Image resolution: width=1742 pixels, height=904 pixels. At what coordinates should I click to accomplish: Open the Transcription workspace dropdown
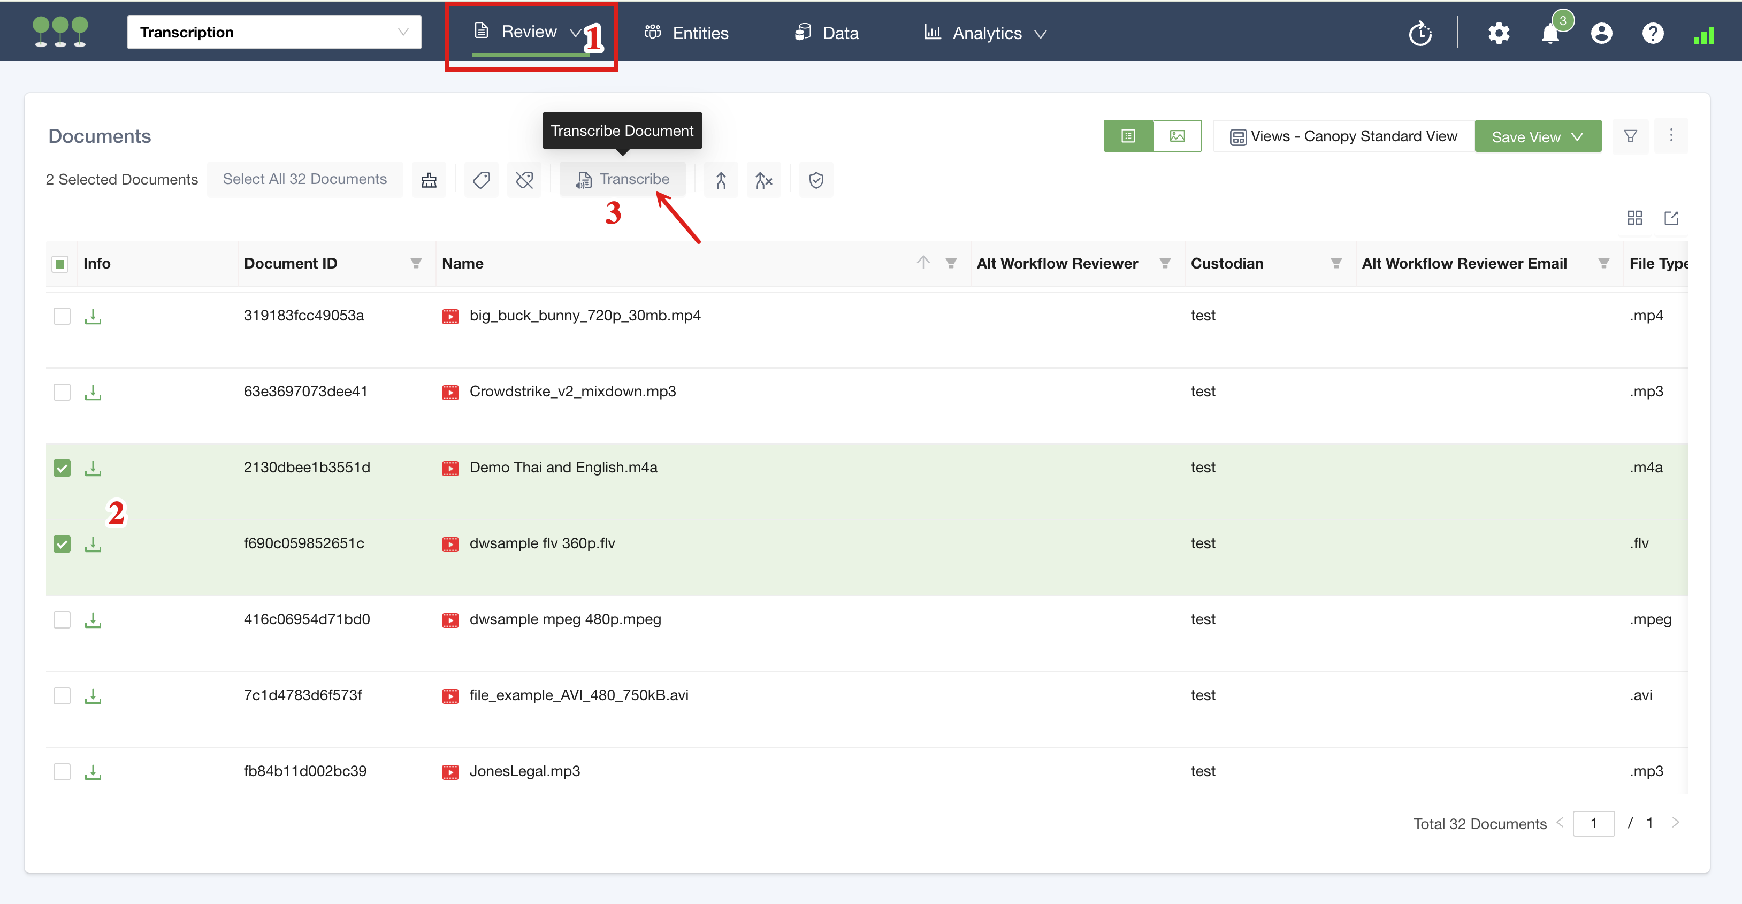tap(274, 33)
